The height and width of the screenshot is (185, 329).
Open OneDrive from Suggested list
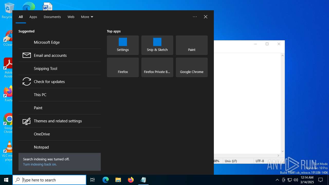point(60,134)
